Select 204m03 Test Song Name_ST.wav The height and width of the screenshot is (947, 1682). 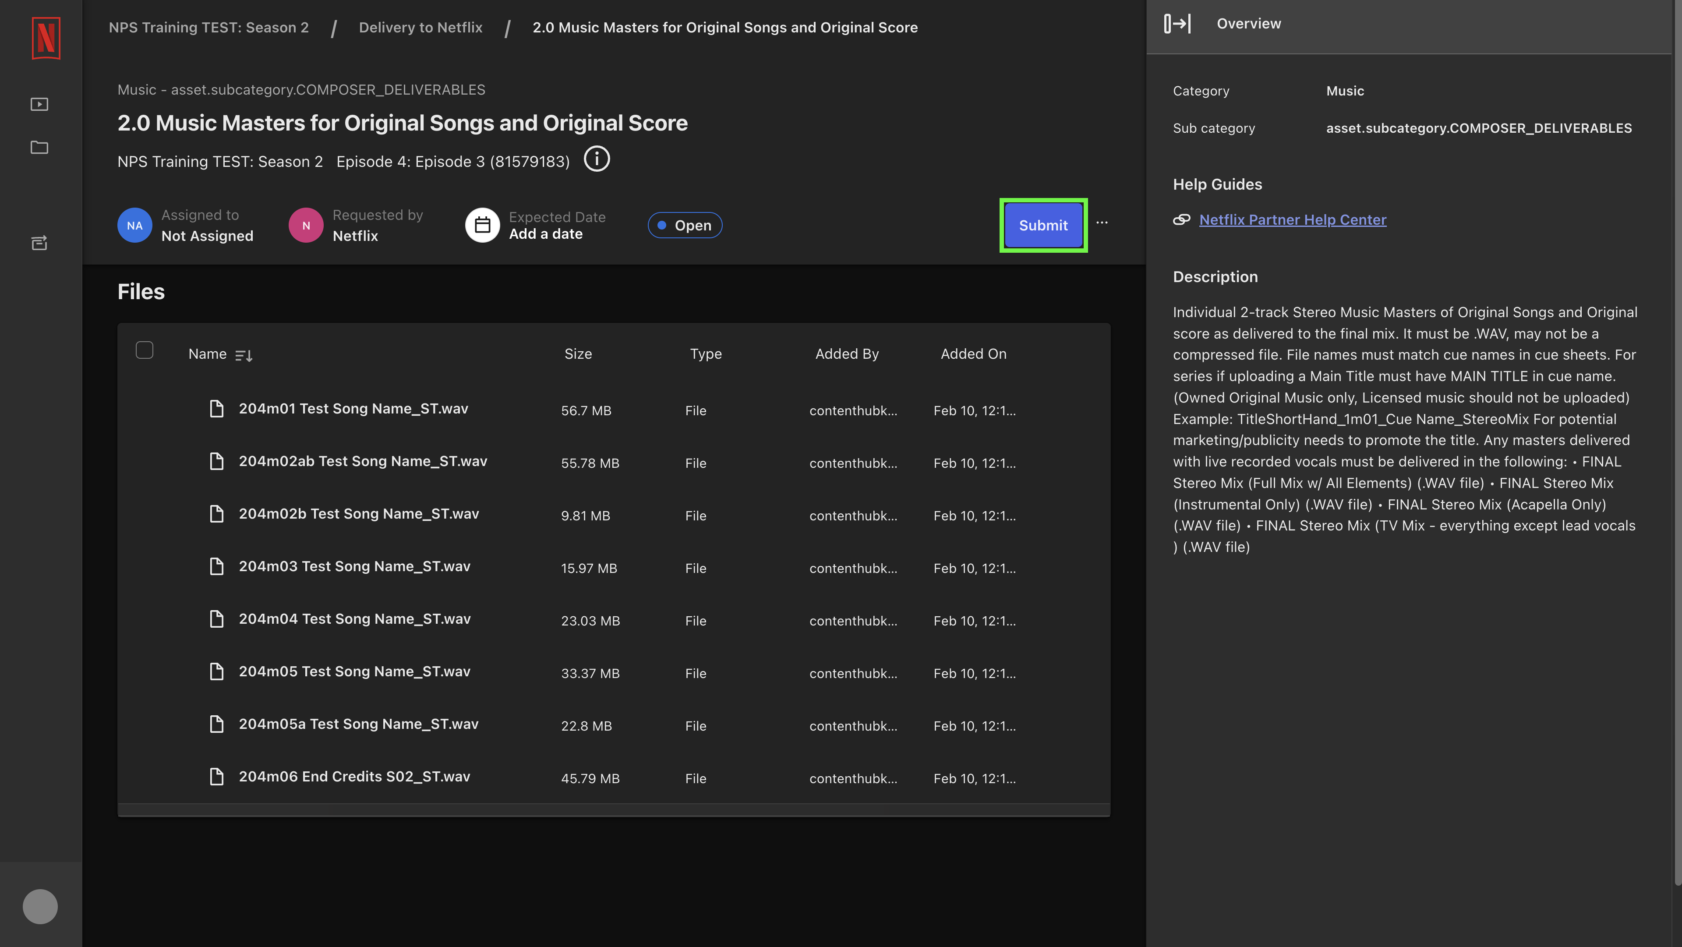[354, 566]
